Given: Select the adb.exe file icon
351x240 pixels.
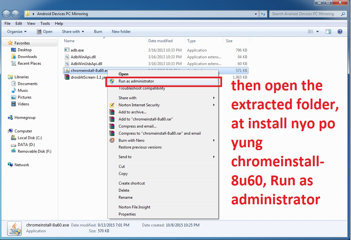Looking at the screenshot, I should pyautogui.click(x=67, y=50).
